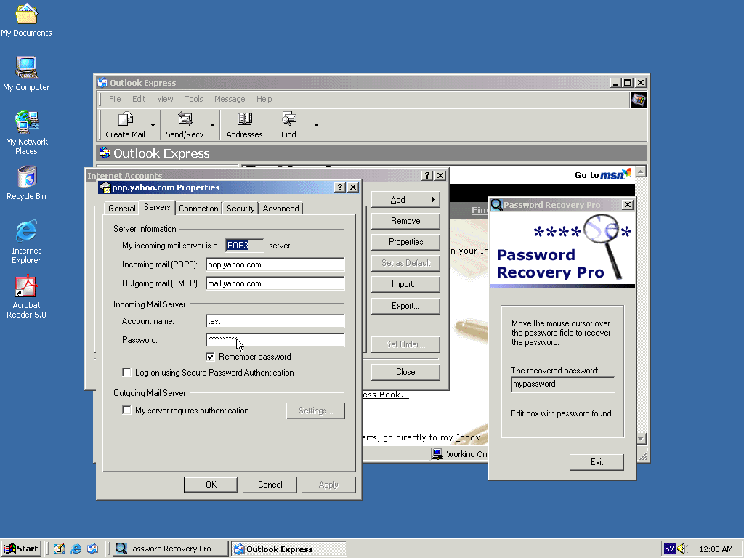Open the Edit menu in Outlook Express

[x=139, y=99]
